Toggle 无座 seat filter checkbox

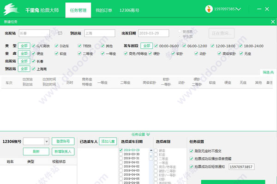(241, 53)
